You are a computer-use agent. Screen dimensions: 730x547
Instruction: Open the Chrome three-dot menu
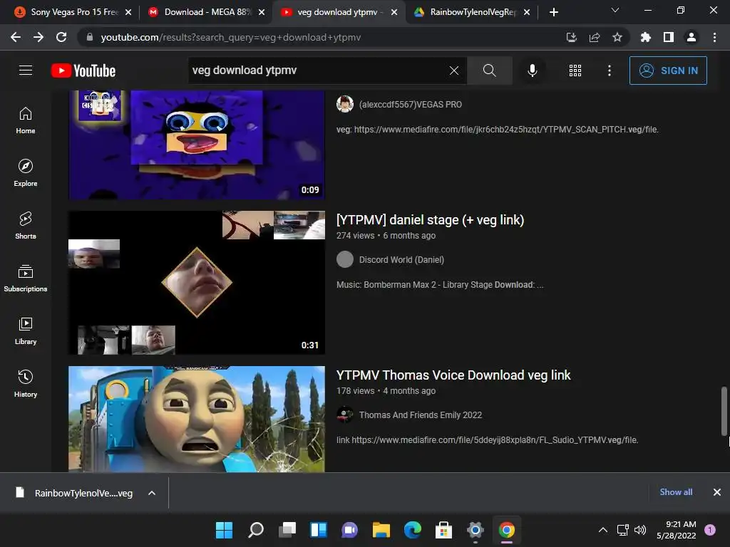[714, 37]
